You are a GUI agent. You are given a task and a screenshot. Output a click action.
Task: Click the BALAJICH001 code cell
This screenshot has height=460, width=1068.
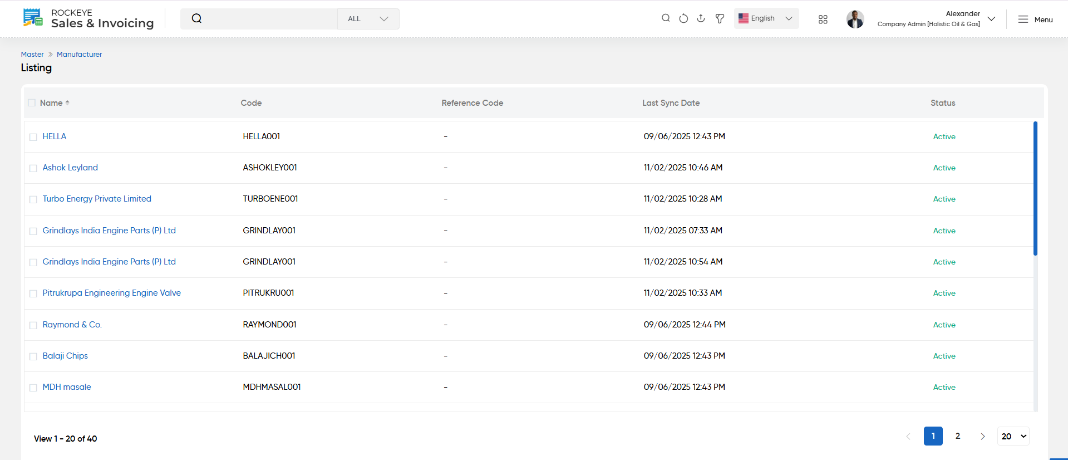(x=269, y=356)
